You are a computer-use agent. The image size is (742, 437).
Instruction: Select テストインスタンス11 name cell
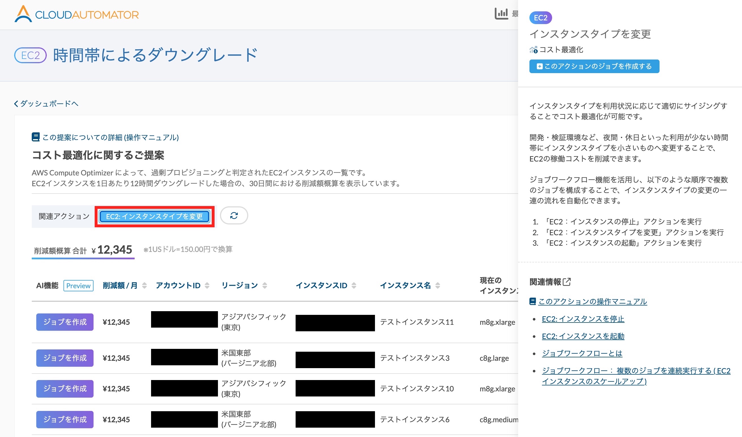tap(417, 322)
